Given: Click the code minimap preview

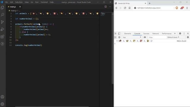Looking at the screenshot, I should [x=103, y=14].
